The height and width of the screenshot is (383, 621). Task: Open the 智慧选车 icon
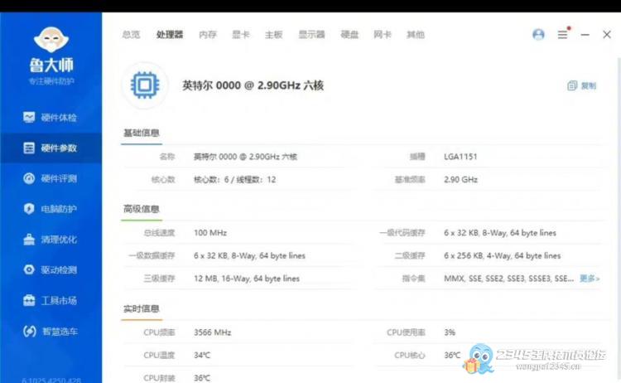(x=30, y=331)
